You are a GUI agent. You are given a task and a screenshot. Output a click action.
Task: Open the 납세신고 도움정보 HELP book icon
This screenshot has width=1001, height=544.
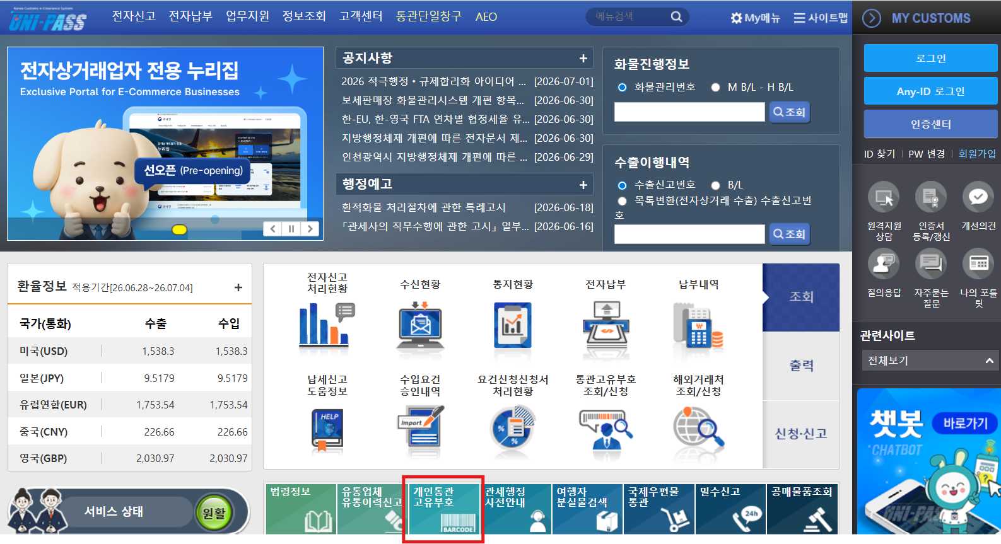(x=327, y=431)
